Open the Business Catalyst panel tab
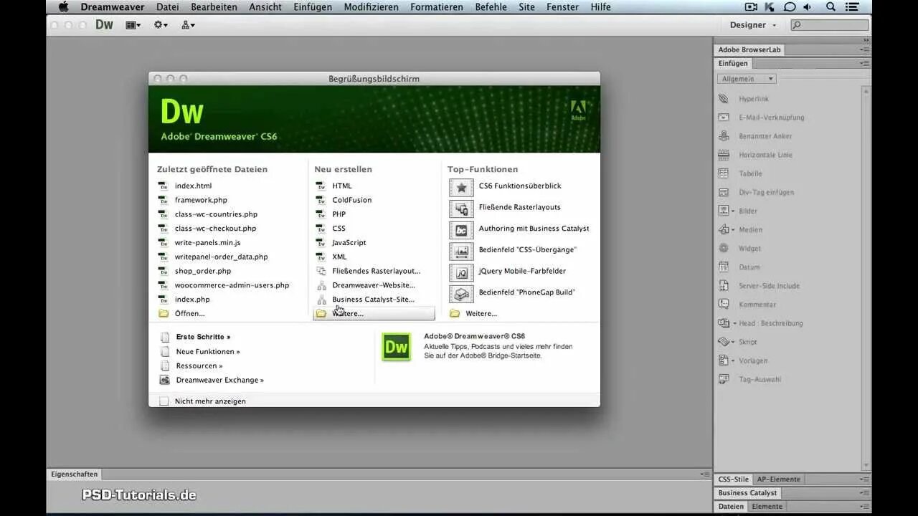This screenshot has width=918, height=516. point(747,493)
